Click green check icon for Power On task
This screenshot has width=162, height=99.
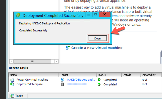click(x=99, y=80)
